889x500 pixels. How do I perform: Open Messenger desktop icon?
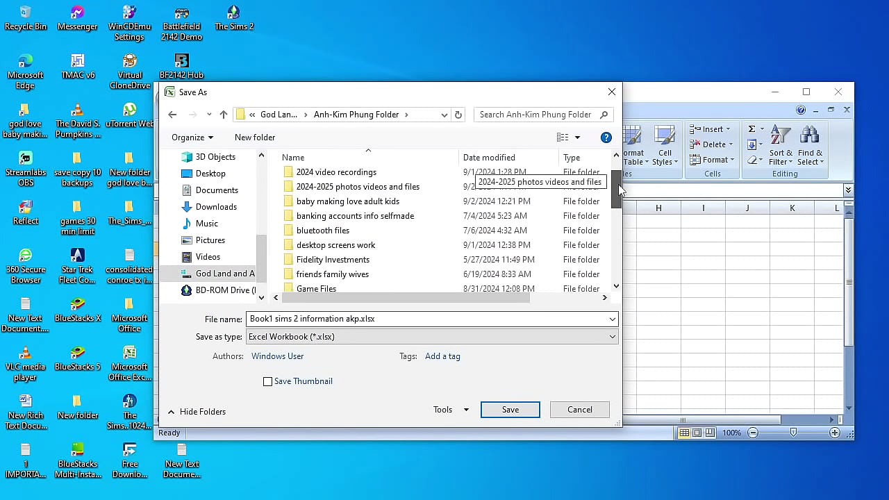pos(77,19)
